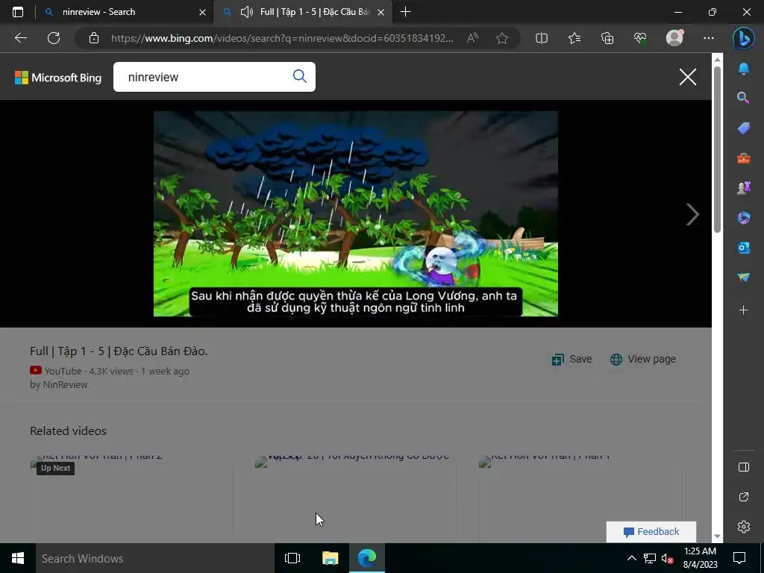Toggle the sidebar panel layout icon
The height and width of the screenshot is (573, 764).
click(x=744, y=467)
